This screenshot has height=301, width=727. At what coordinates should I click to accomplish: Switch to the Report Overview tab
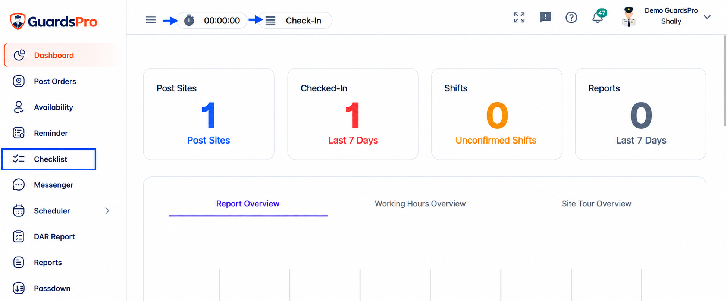click(248, 204)
